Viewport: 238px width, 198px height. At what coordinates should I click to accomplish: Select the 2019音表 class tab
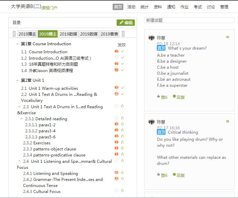(x=109, y=34)
